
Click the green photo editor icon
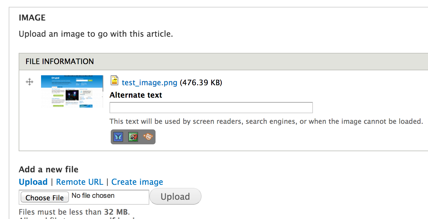click(133, 137)
